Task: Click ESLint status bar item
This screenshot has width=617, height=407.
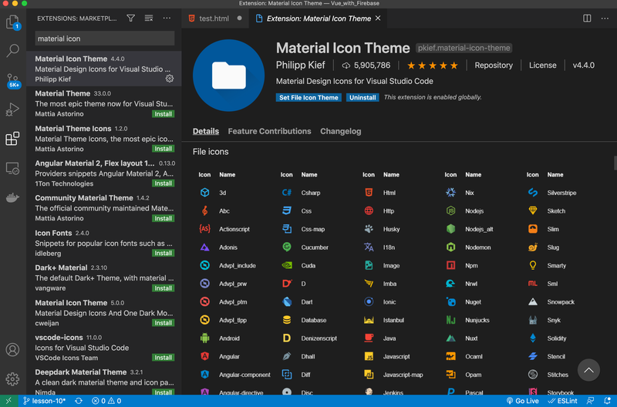Action: (x=563, y=401)
